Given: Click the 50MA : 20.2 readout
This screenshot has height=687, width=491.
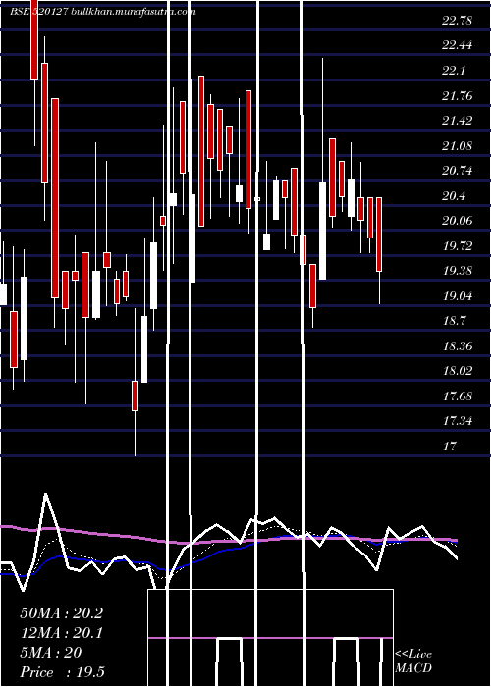Looking at the screenshot, I should tap(61, 613).
